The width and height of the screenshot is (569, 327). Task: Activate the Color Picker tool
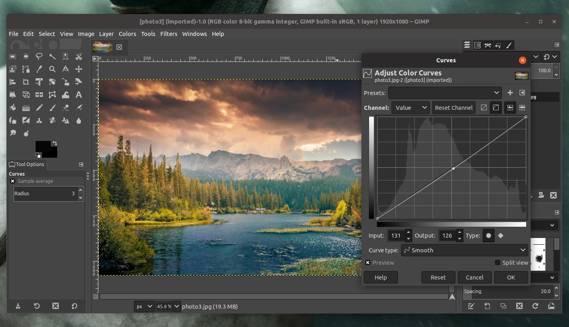pyautogui.click(x=39, y=69)
